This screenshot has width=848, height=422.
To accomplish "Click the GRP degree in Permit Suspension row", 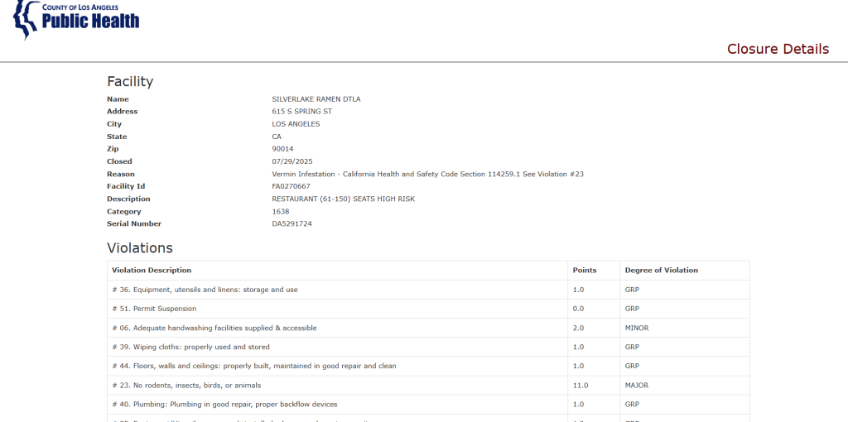I will coord(632,309).
